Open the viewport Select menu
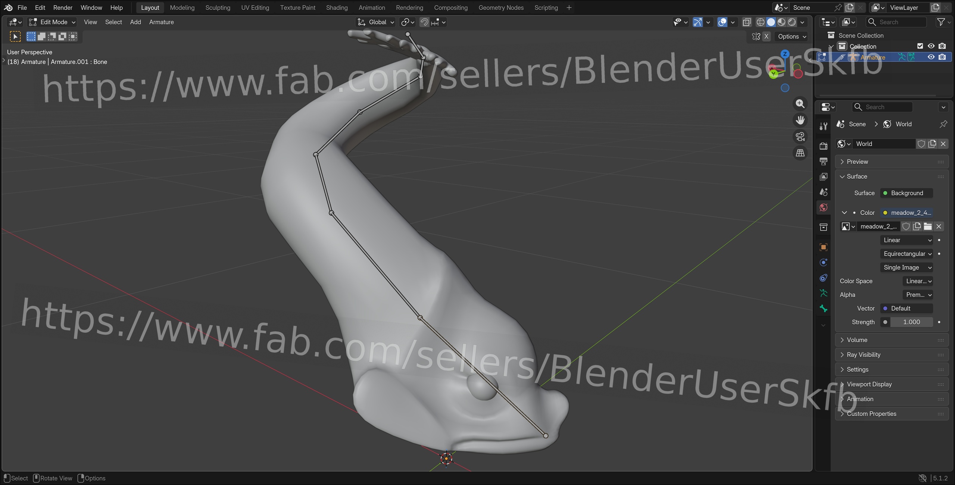This screenshot has width=955, height=485. point(113,22)
